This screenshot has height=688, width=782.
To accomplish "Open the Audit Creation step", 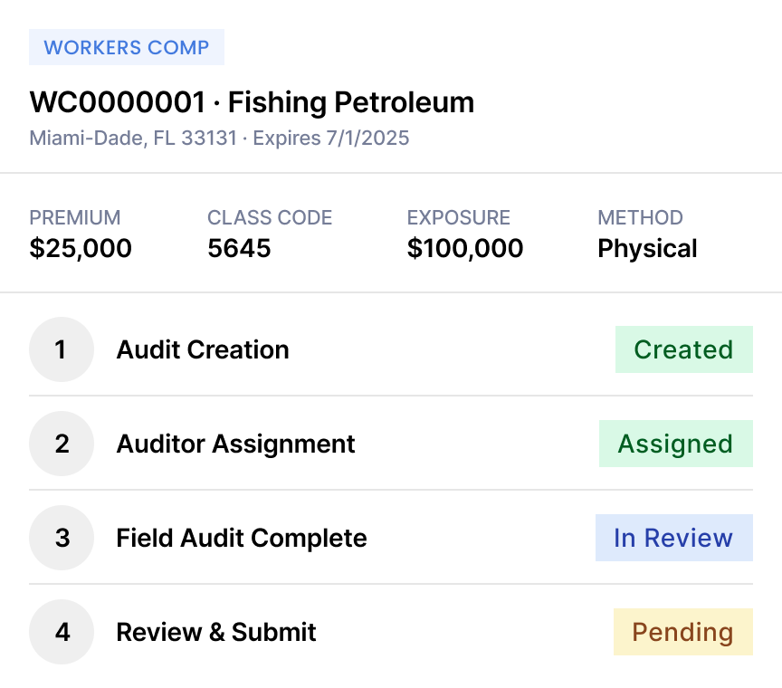I will 391,349.
